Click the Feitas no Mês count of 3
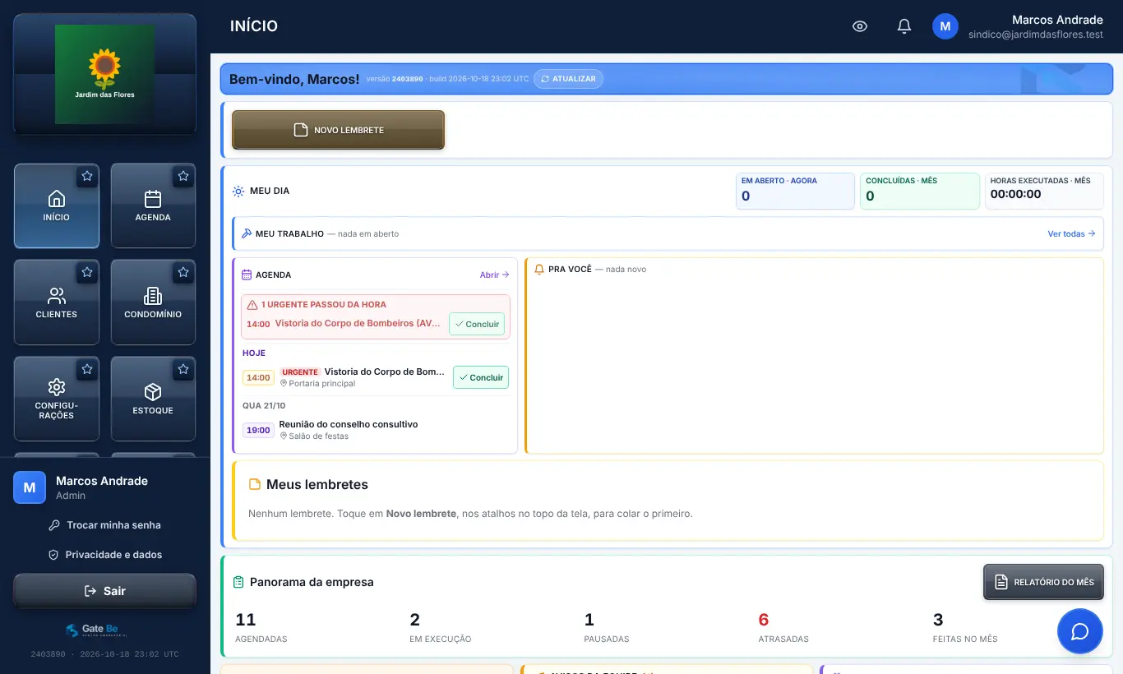Screen dimensions: 1123x674 pos(938,620)
